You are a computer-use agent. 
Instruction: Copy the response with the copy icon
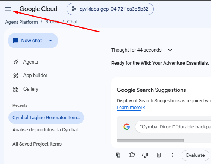coord(118,155)
